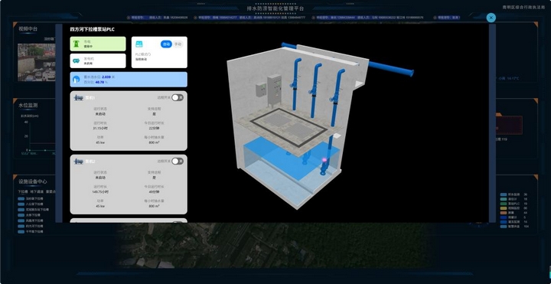
Task: Select the 自动 automatic mode option
Action: click(166, 44)
